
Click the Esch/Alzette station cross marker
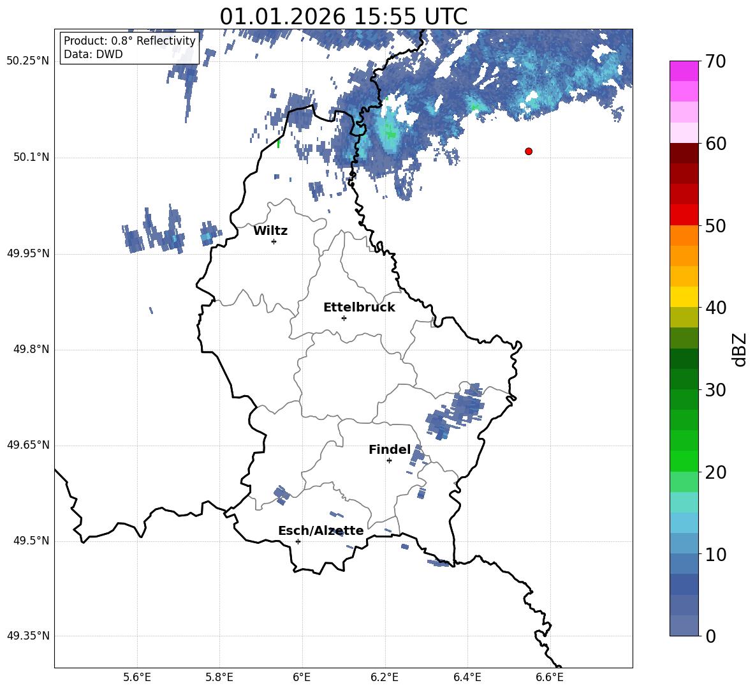tap(298, 541)
